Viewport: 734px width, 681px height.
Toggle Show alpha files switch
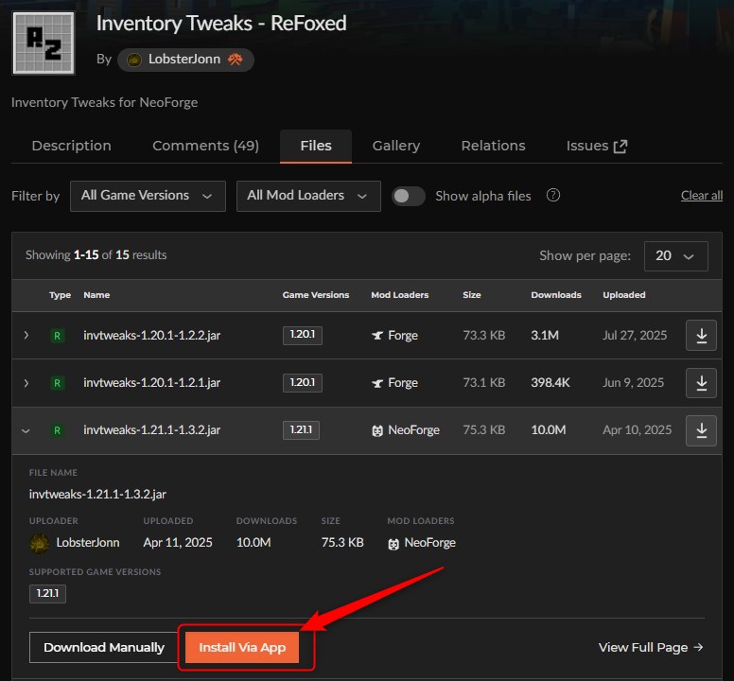(409, 196)
